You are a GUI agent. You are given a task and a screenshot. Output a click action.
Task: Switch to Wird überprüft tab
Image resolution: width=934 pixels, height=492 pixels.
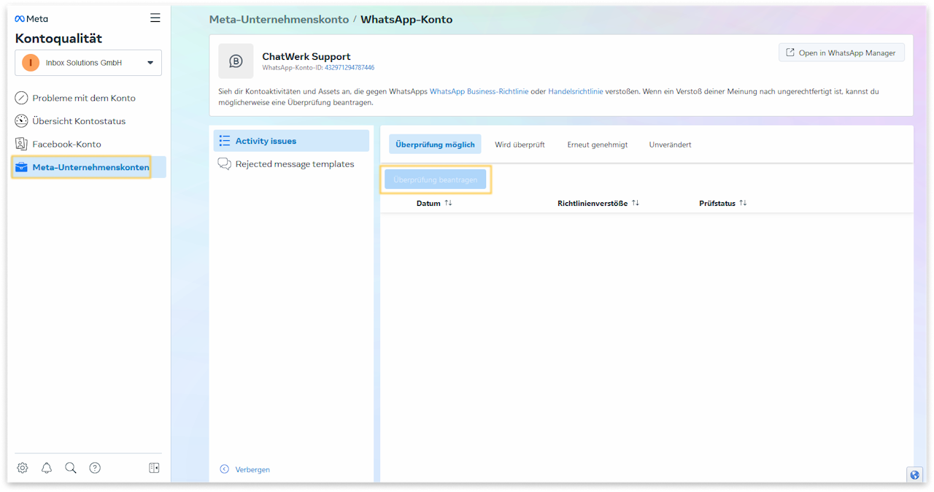[x=520, y=145]
